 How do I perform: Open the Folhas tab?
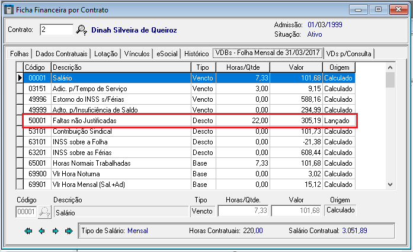click(x=18, y=54)
